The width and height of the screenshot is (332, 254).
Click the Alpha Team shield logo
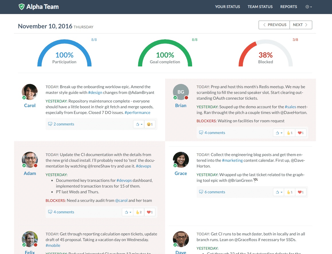click(22, 7)
